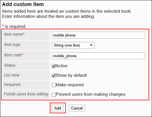Click the "is required." note text
152x117 pixels.
tap(15, 26)
